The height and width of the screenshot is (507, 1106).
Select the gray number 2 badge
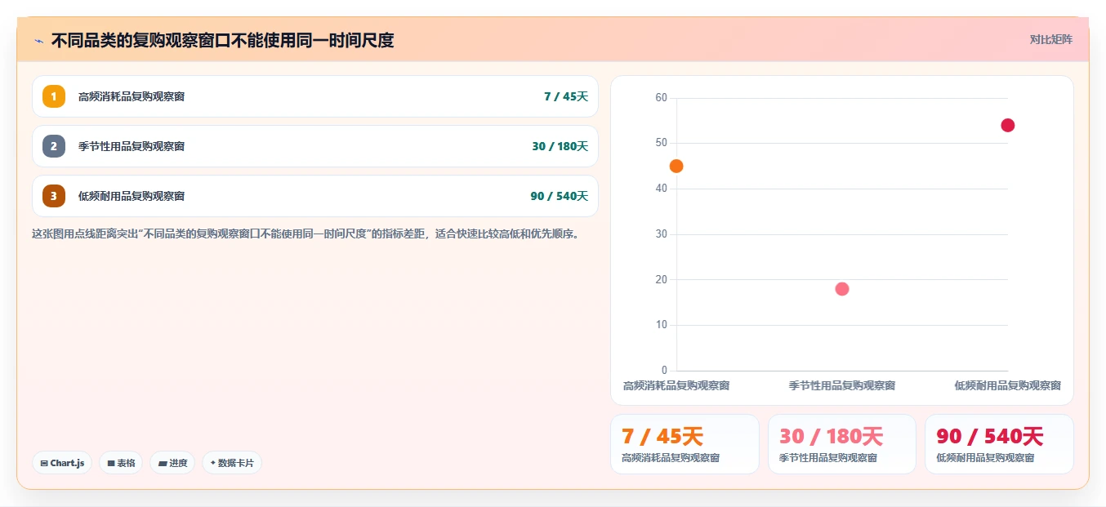(54, 146)
